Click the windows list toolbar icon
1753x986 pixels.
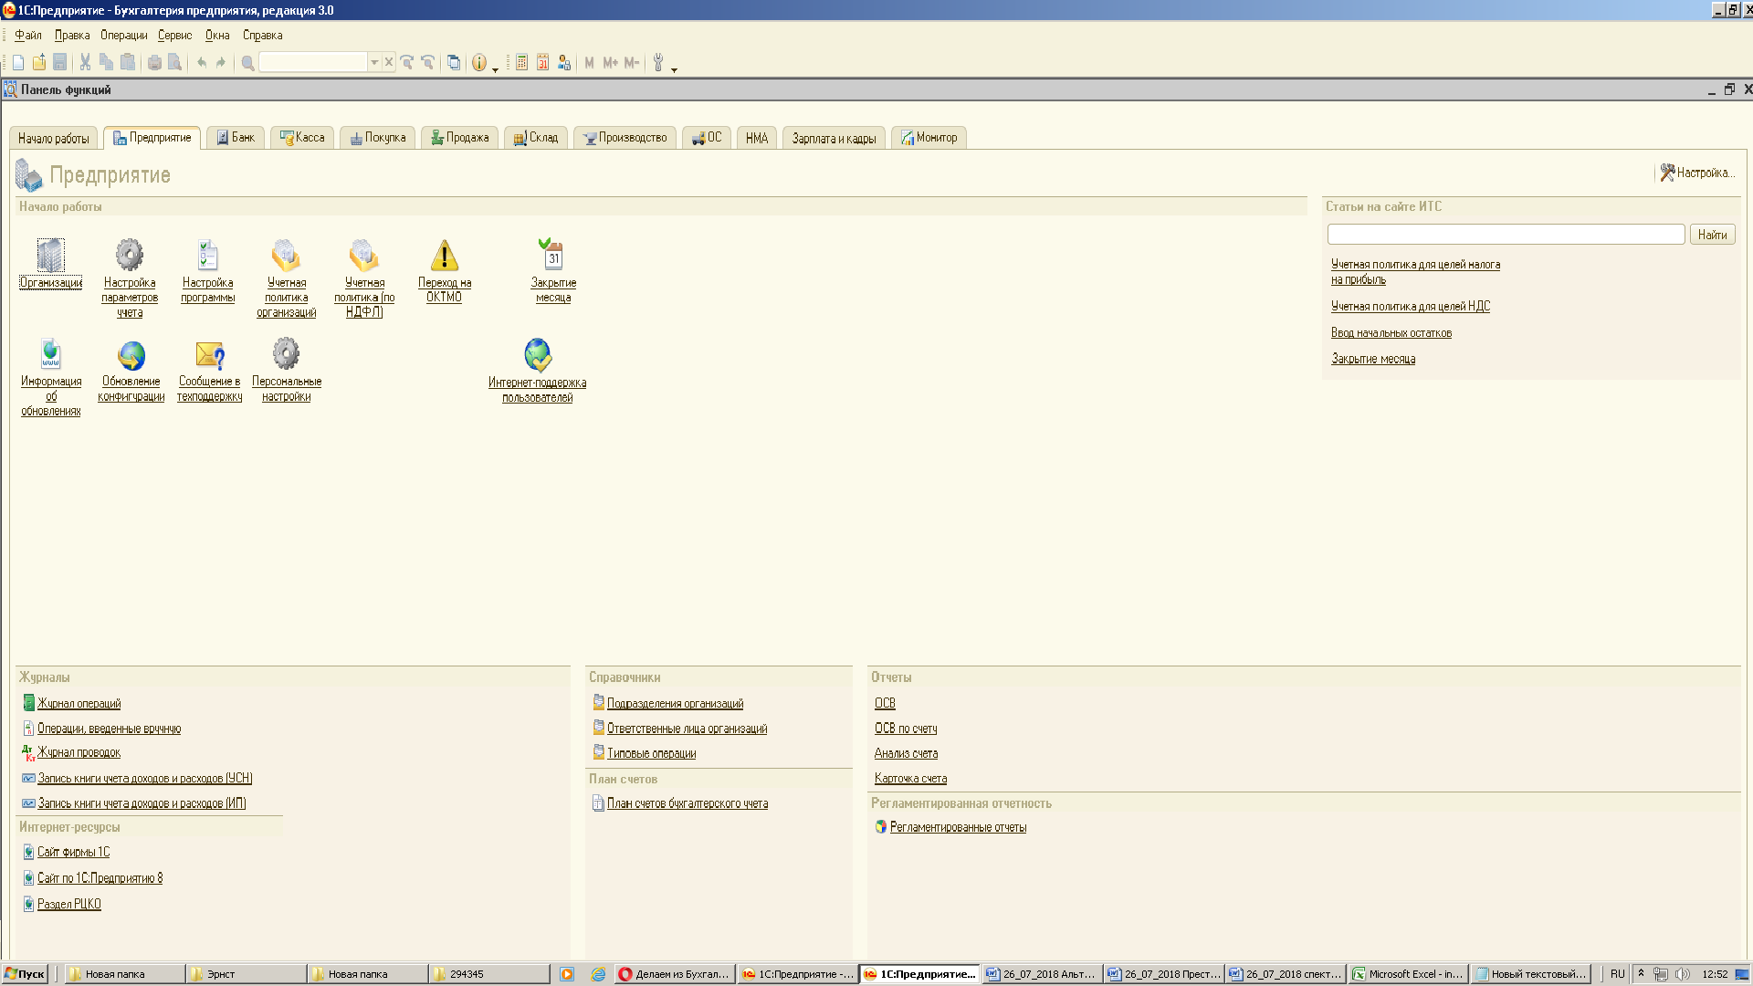453,62
